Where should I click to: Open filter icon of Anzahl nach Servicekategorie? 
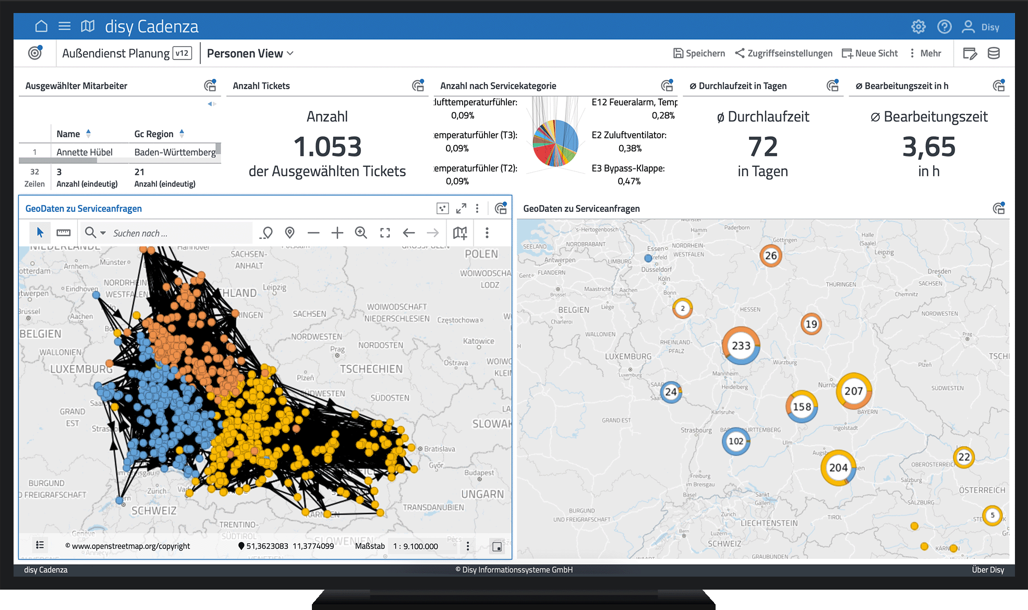667,86
